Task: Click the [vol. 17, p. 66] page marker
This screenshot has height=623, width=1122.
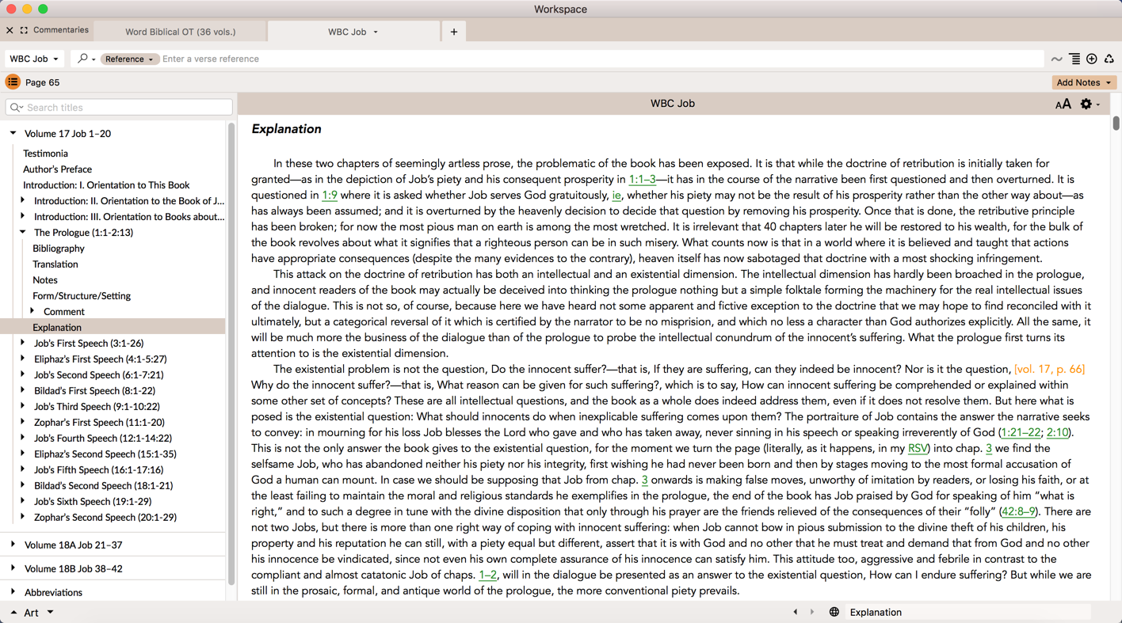Action: (1049, 369)
